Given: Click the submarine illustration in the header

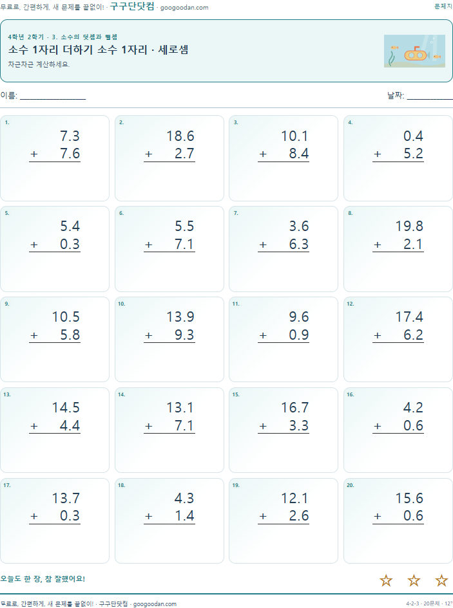Looking at the screenshot, I should coord(414,51).
